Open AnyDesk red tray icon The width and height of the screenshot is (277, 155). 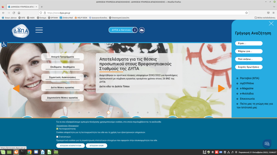(217, 152)
